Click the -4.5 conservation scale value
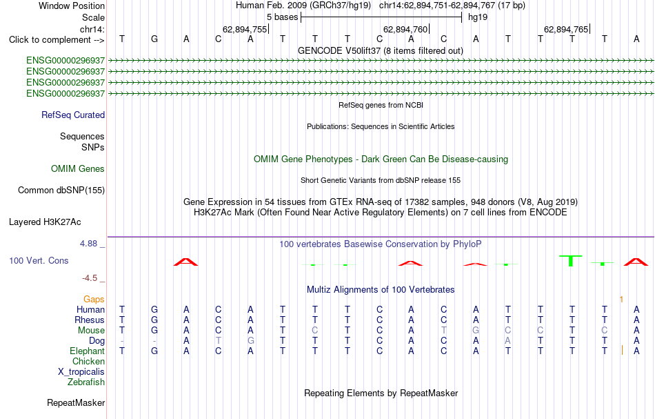 (90, 278)
